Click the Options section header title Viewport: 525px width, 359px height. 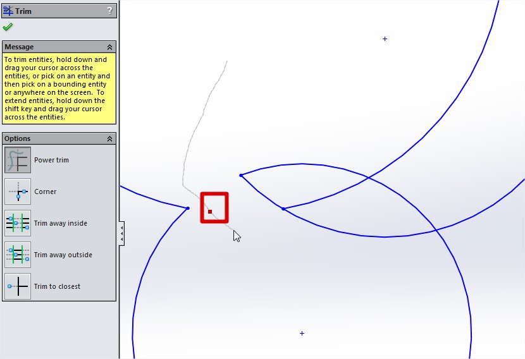[18, 138]
